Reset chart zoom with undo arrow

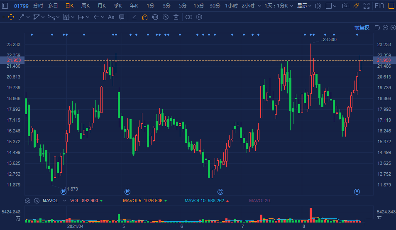[x=377, y=28]
